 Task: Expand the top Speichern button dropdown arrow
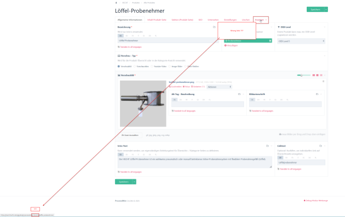[326, 10]
